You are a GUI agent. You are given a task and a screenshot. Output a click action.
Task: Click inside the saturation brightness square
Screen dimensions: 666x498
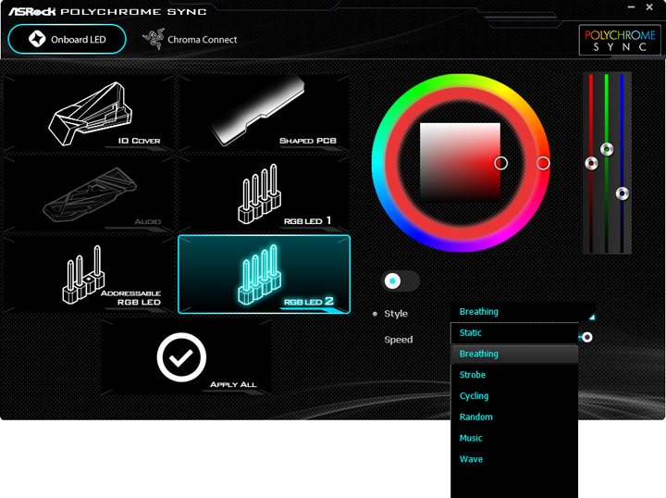pos(460,163)
